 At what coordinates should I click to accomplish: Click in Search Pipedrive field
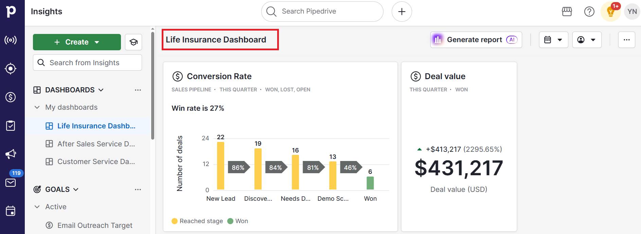(x=322, y=12)
